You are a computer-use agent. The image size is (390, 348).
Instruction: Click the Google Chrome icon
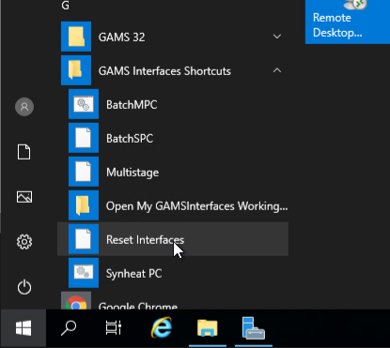(76, 301)
